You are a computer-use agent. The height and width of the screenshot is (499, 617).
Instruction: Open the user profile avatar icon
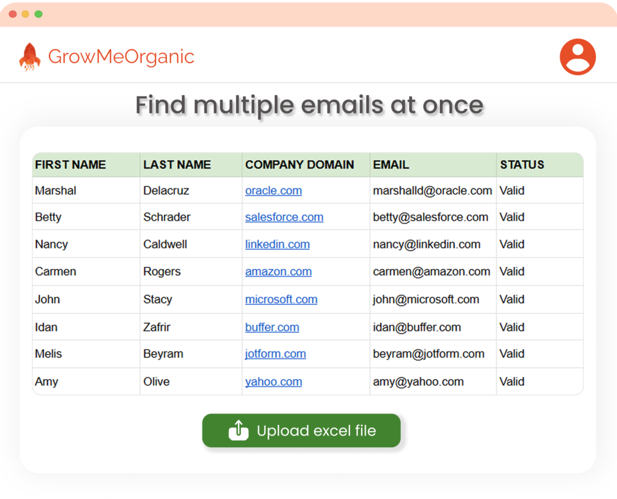click(577, 57)
